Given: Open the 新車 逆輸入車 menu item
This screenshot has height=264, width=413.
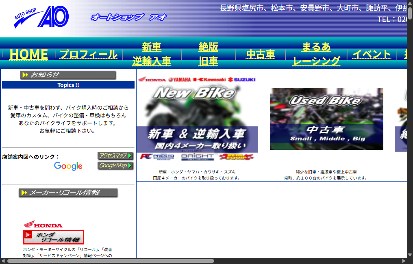Looking at the screenshot, I should click(152, 54).
